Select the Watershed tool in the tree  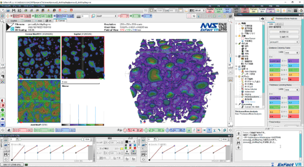pyautogui.click(x=249, y=92)
